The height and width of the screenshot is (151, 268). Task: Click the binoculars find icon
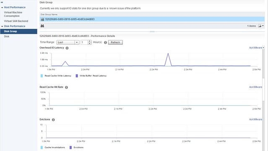pyautogui.click(x=42, y=26)
